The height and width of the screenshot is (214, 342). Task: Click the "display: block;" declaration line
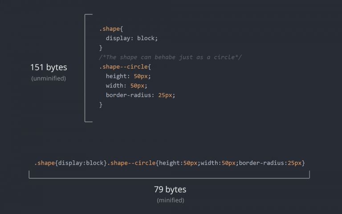point(132,38)
